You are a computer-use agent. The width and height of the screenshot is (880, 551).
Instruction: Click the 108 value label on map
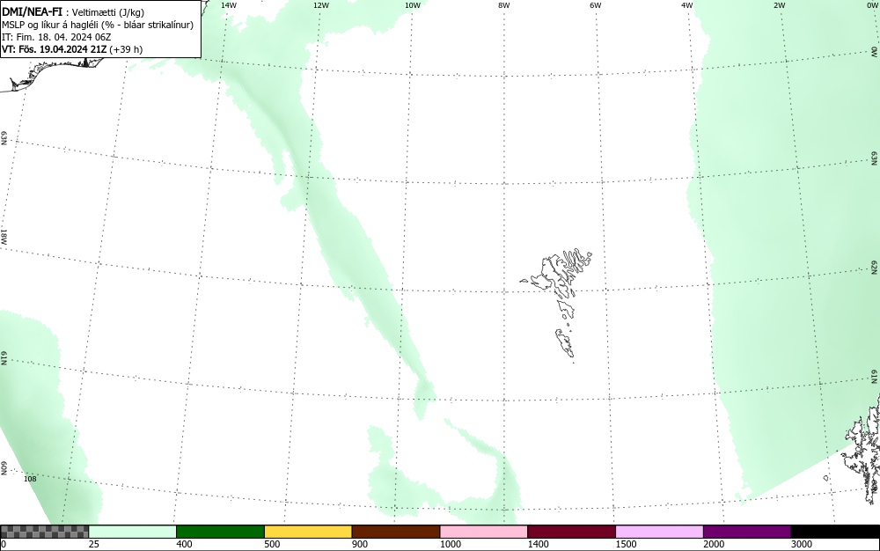30,479
